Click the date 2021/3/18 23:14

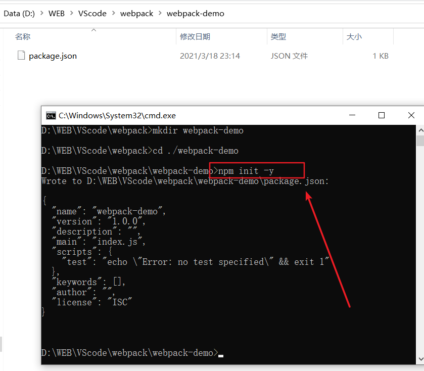(x=210, y=56)
